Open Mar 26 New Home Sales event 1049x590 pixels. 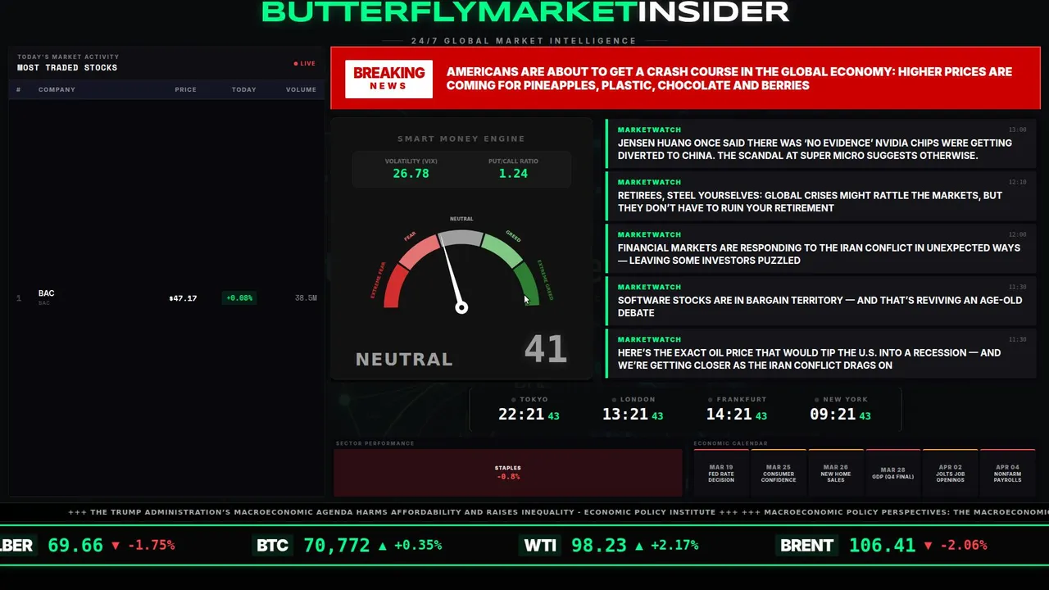coord(836,473)
